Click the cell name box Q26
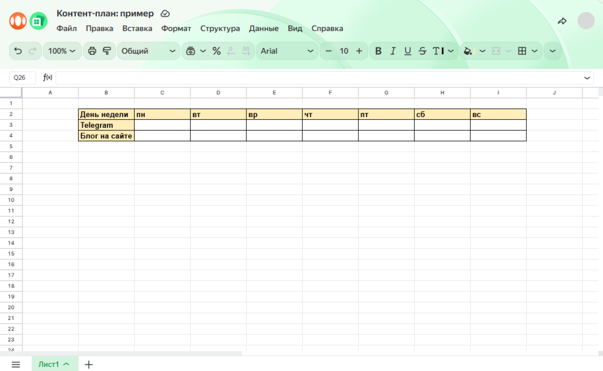 (x=22, y=78)
